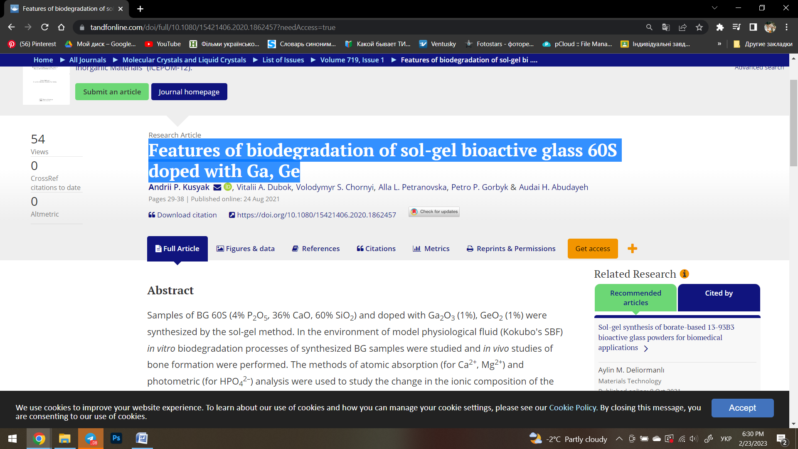798x449 pixels.
Task: Open Telegram from the taskbar
Action: tap(91, 439)
